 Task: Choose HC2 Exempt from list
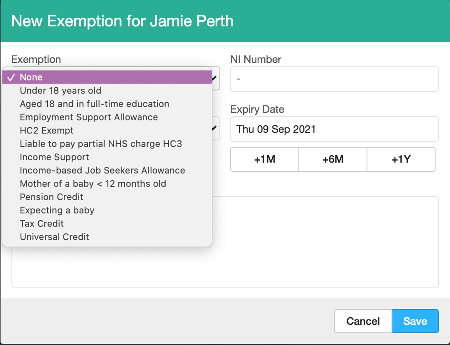pyautogui.click(x=47, y=131)
